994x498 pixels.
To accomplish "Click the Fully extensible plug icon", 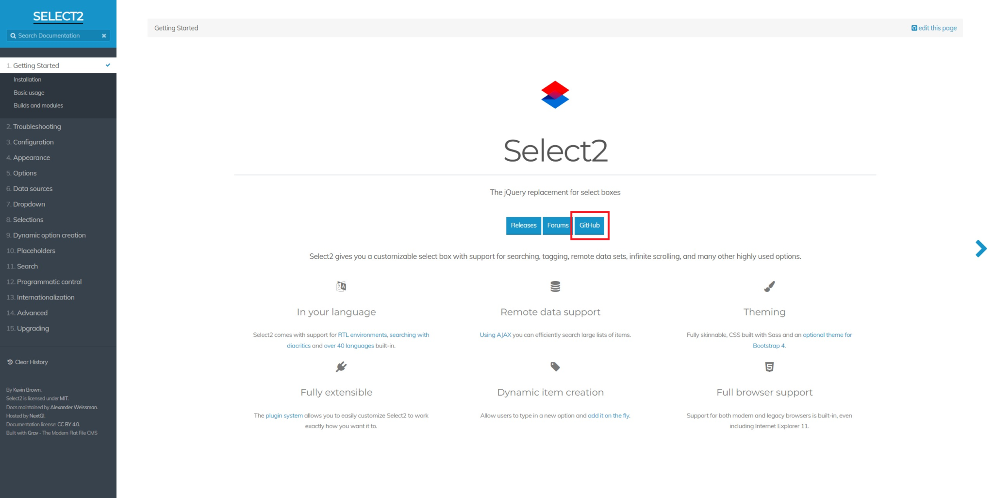I will [341, 367].
